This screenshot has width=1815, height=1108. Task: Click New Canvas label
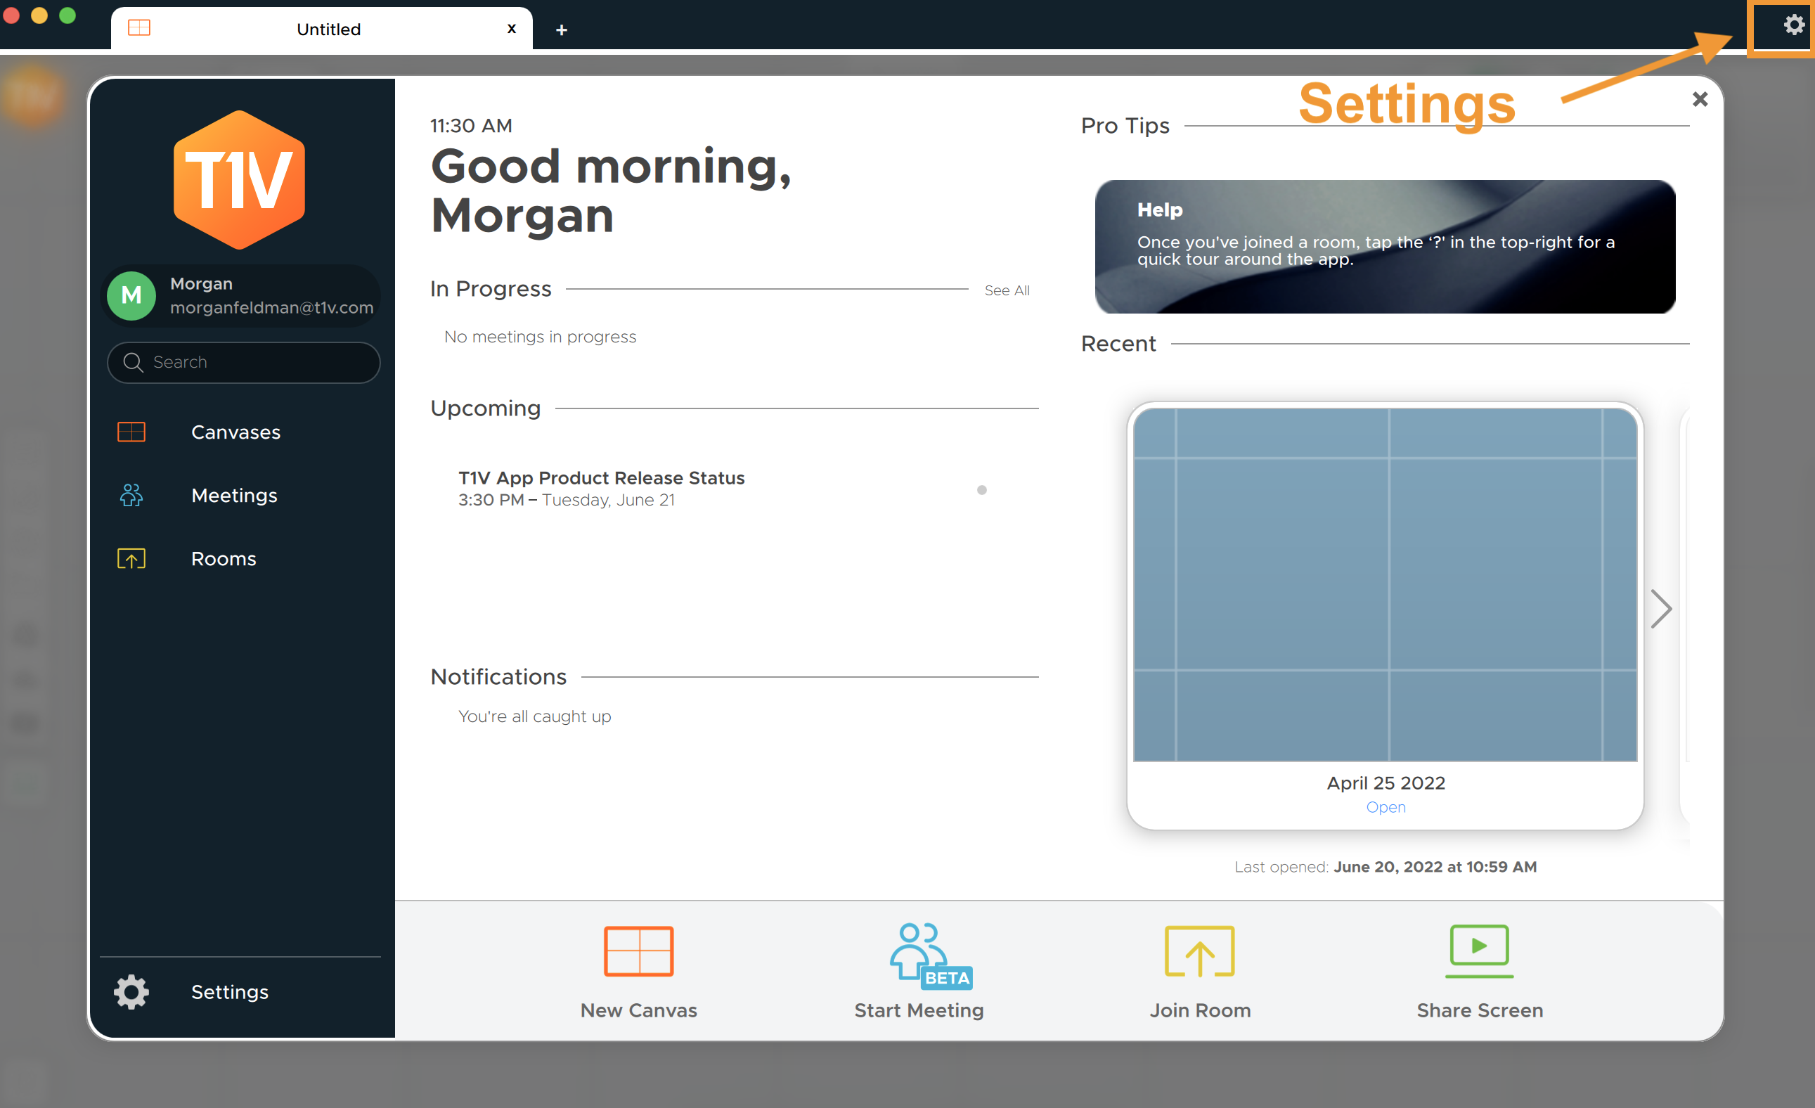(639, 1011)
